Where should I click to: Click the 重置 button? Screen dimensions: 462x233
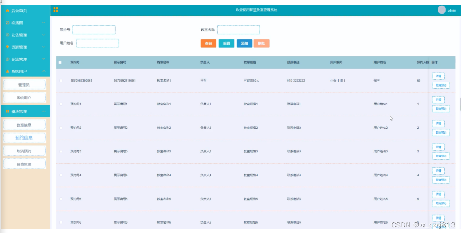click(x=227, y=43)
